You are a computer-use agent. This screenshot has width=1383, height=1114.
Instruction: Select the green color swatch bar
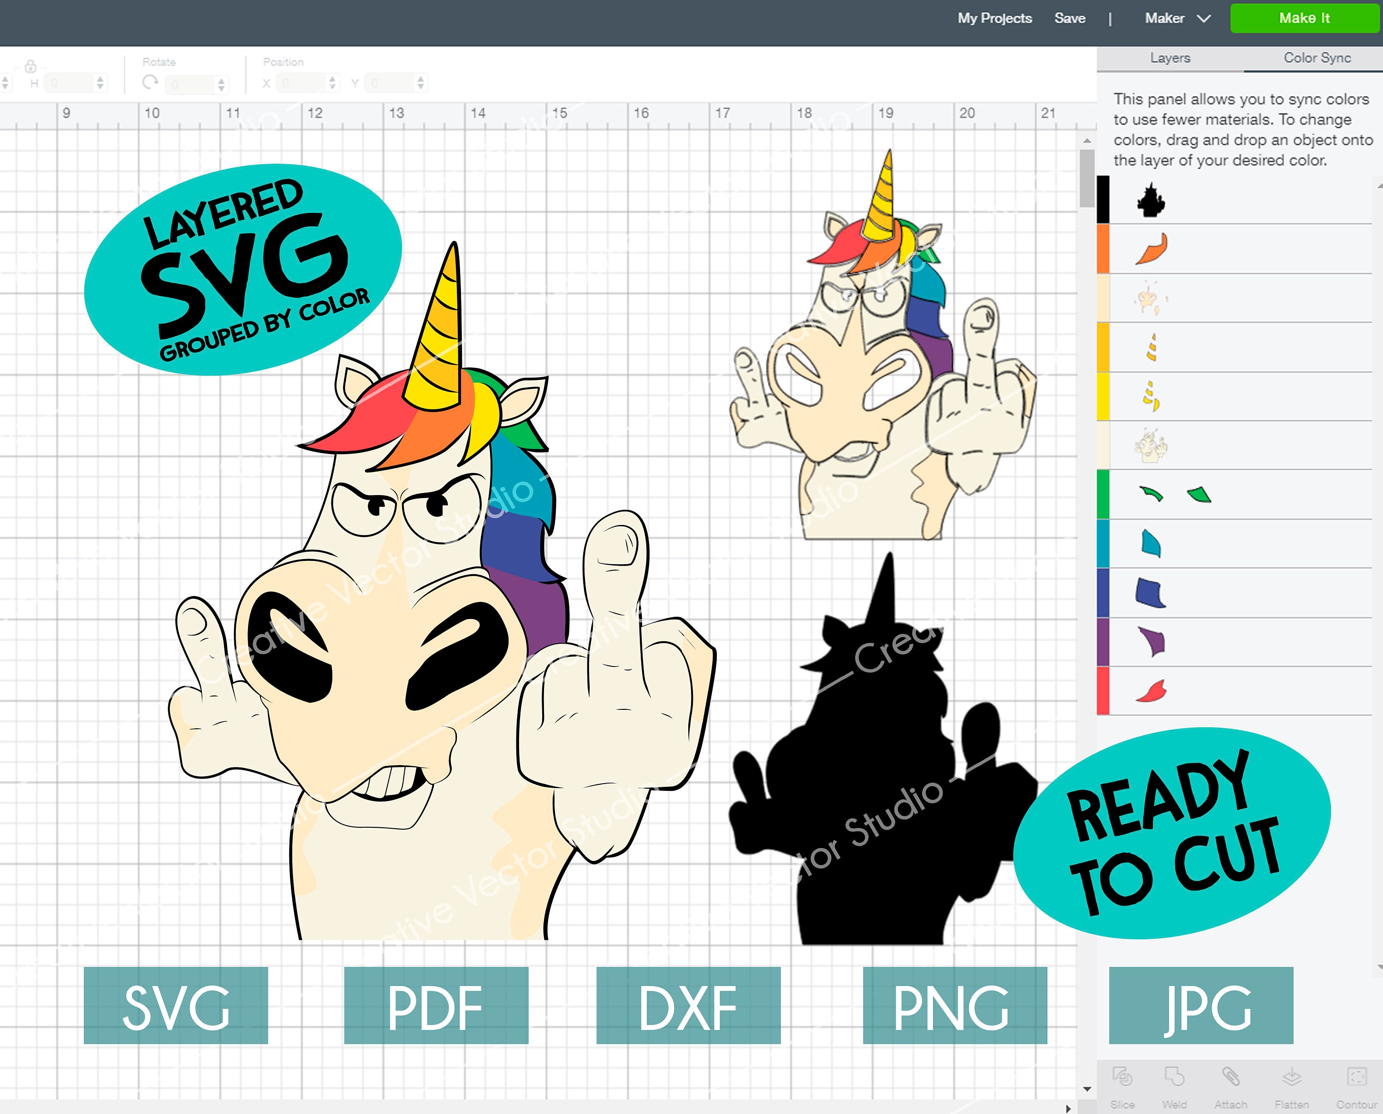[1103, 494]
